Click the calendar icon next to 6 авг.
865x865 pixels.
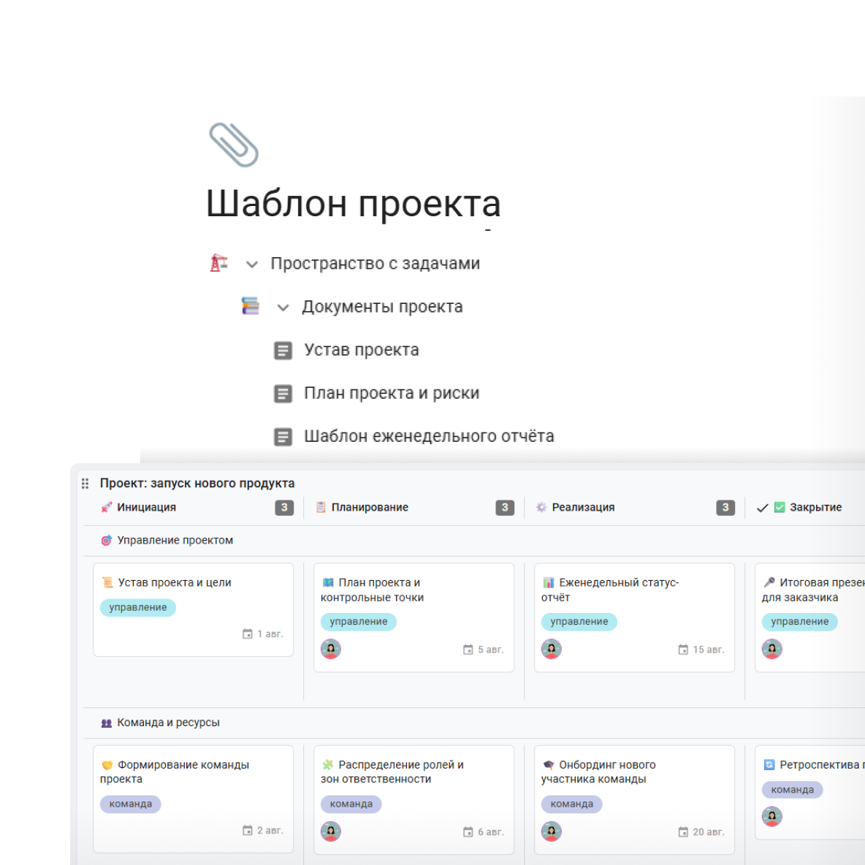(468, 832)
